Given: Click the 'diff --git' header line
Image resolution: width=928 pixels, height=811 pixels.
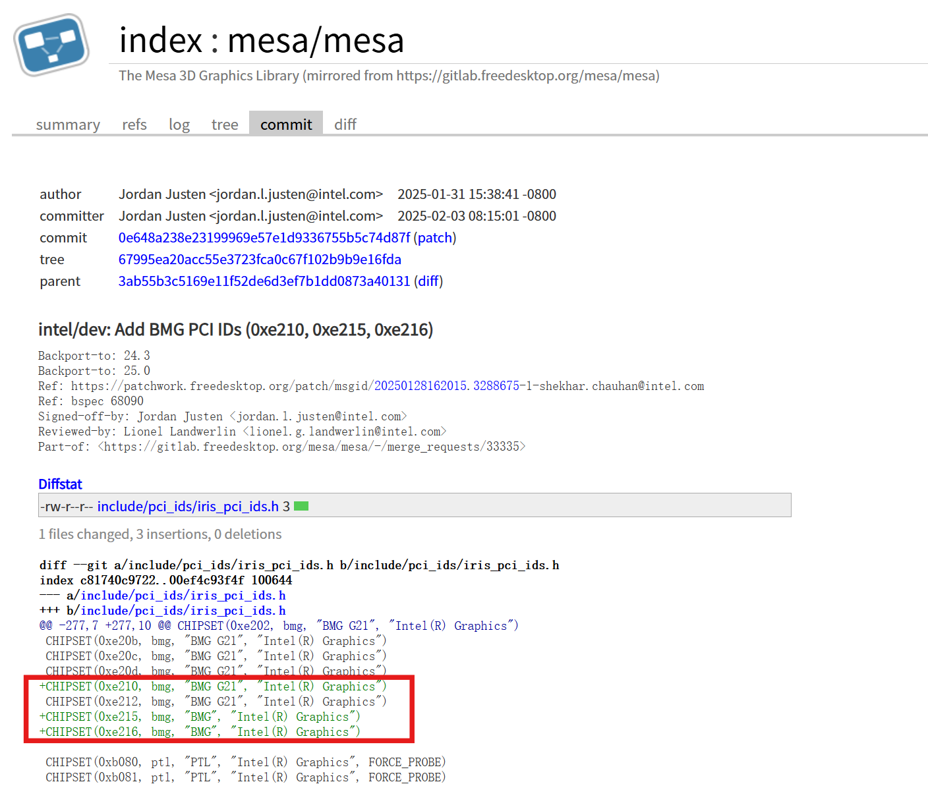Looking at the screenshot, I should (x=299, y=565).
